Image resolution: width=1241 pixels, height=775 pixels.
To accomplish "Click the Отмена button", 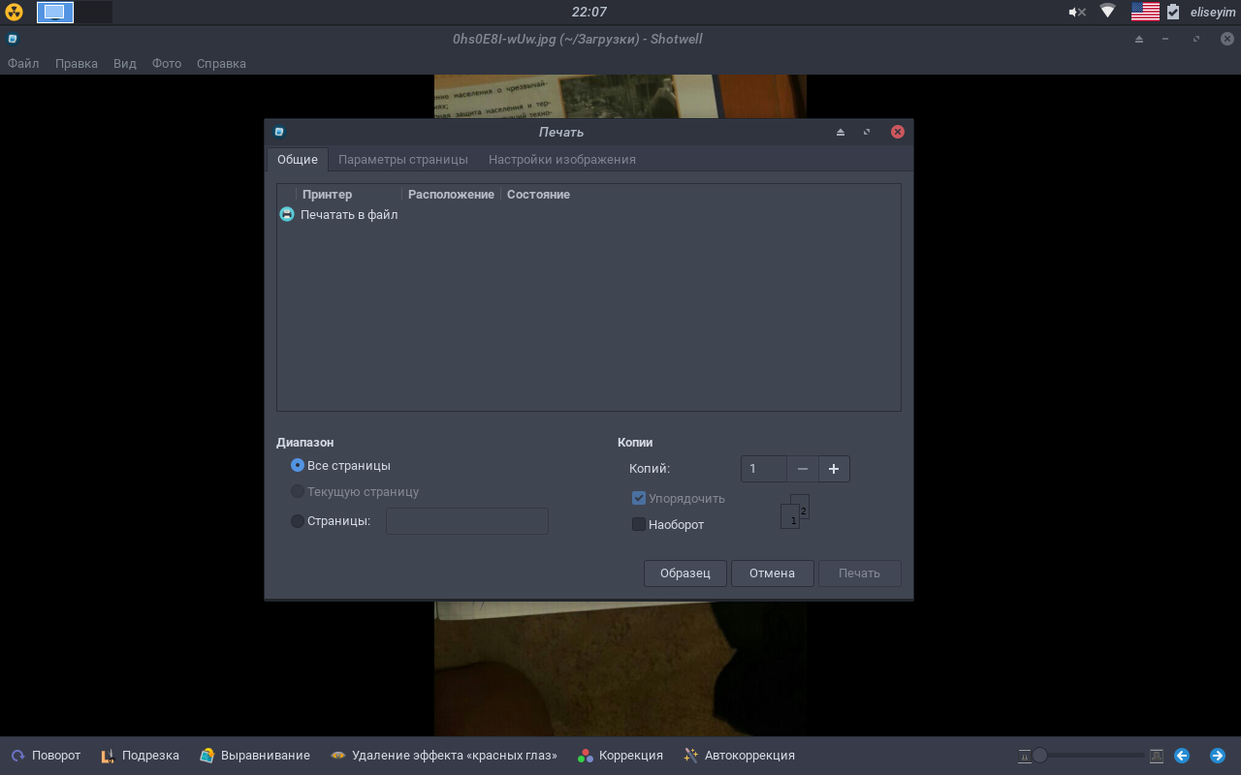I will (x=772, y=573).
